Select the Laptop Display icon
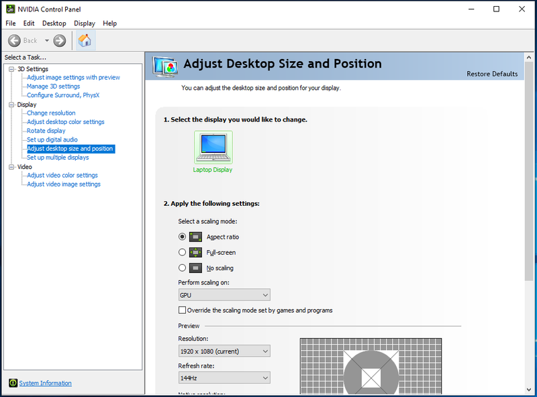Image resolution: width=537 pixels, height=397 pixels. pos(213,148)
